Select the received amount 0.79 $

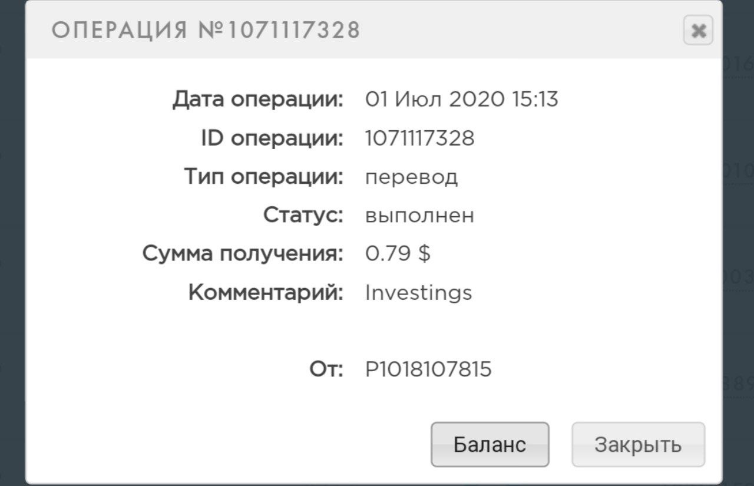pos(398,254)
